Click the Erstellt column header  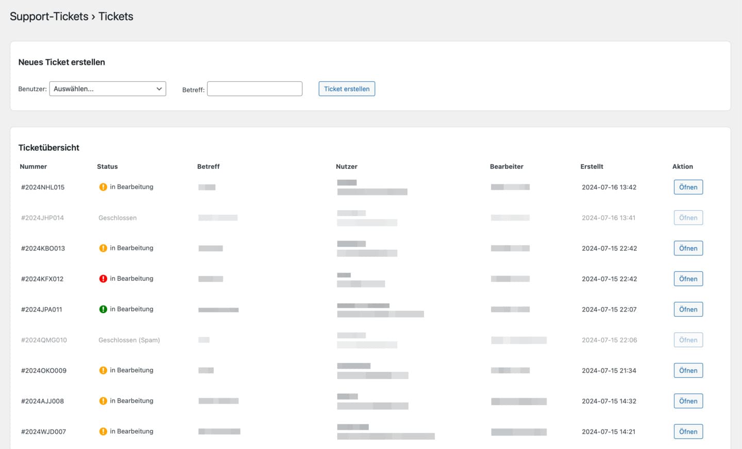tap(592, 166)
